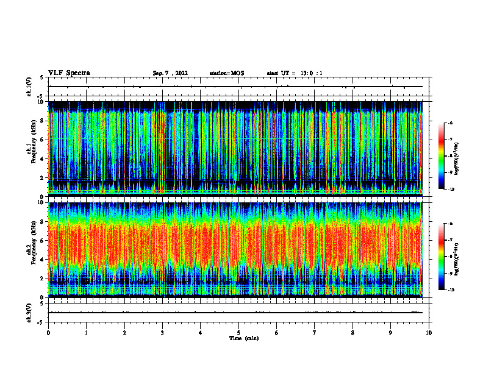Click the 4 kHz tick on ch.2 frequency axis
This screenshot has width=483, height=373.
(43, 260)
